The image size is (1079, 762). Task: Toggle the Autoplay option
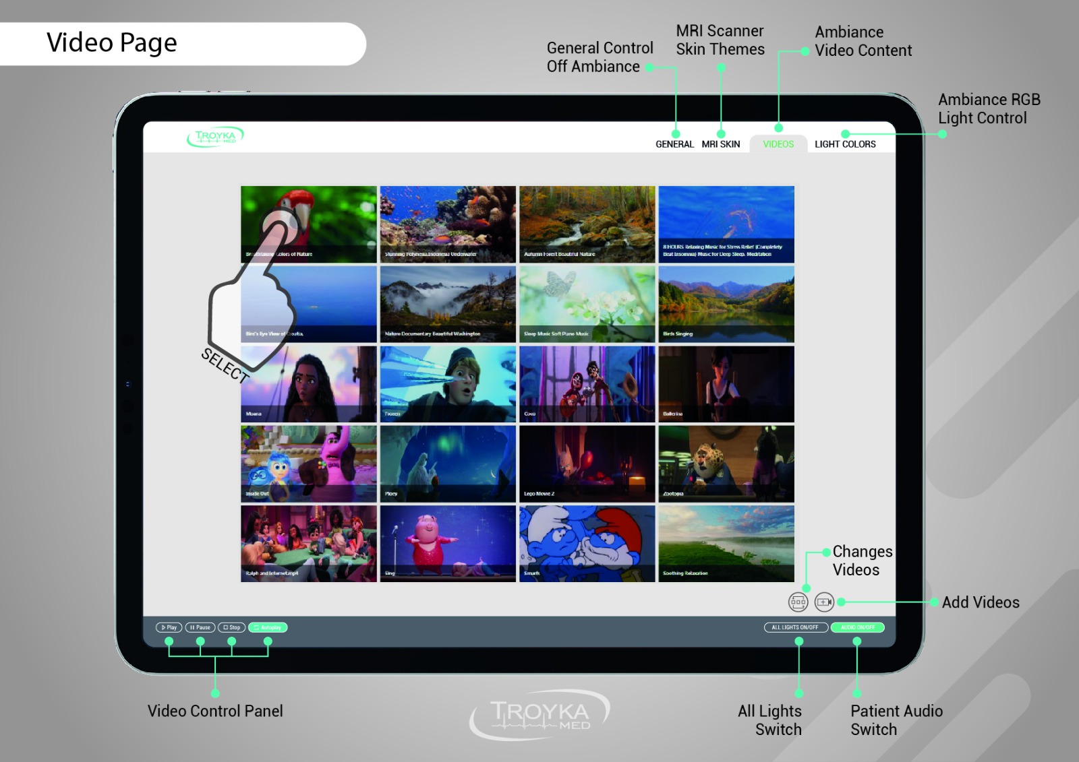pos(268,627)
